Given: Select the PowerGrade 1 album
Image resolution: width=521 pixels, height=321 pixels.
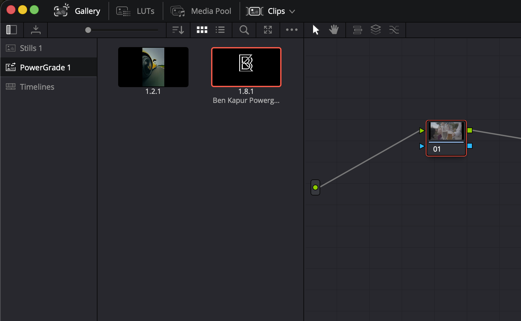Looking at the screenshot, I should (49, 67).
